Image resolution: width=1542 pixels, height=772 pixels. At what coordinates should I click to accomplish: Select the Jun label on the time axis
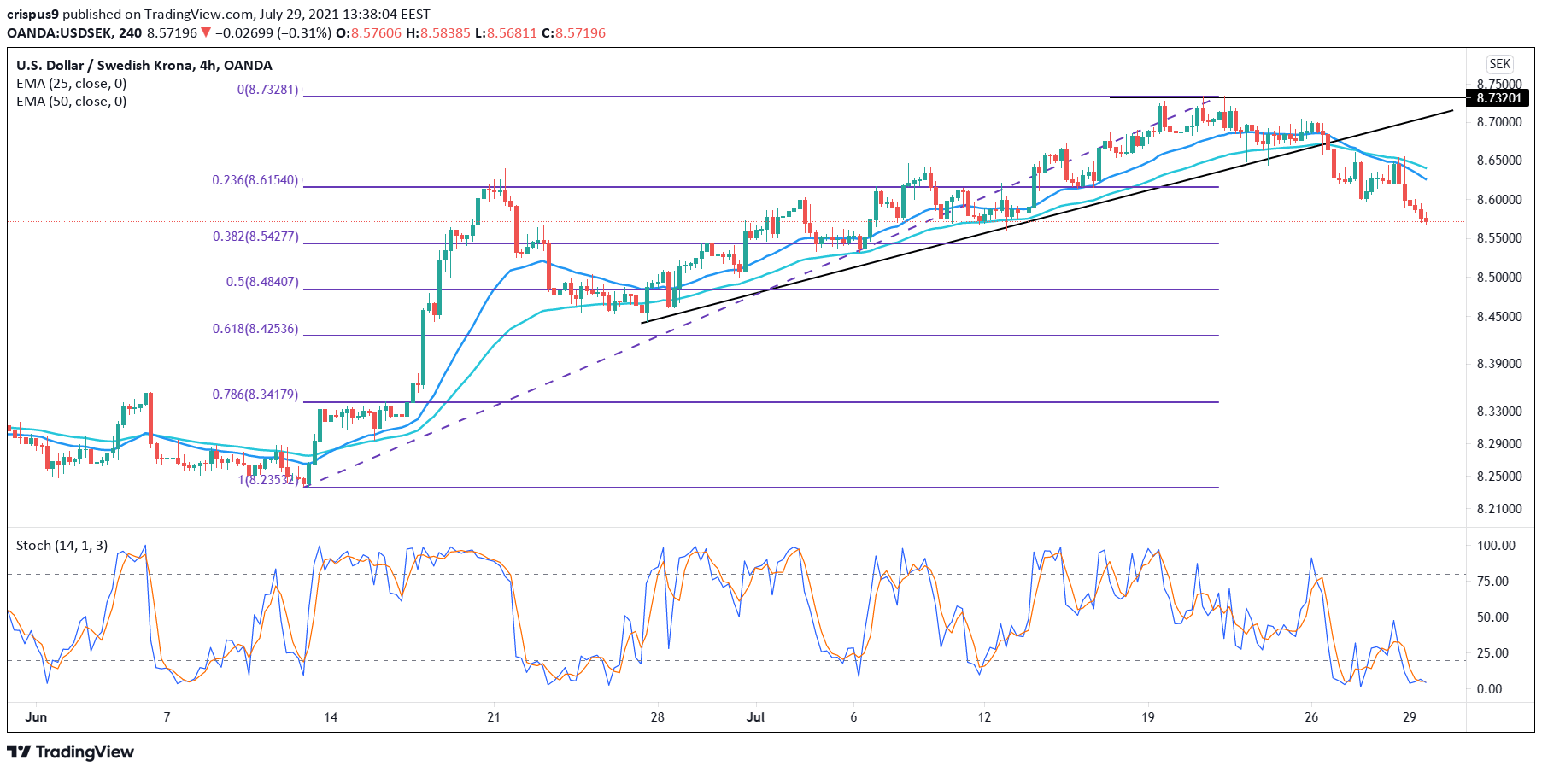click(x=36, y=718)
